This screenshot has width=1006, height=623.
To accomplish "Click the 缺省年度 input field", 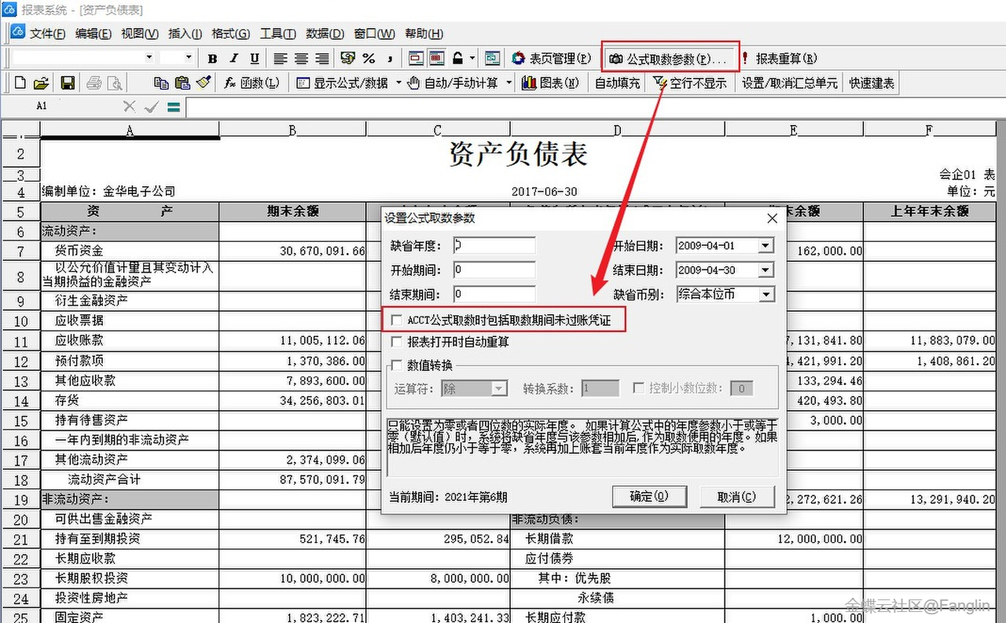I will (494, 246).
